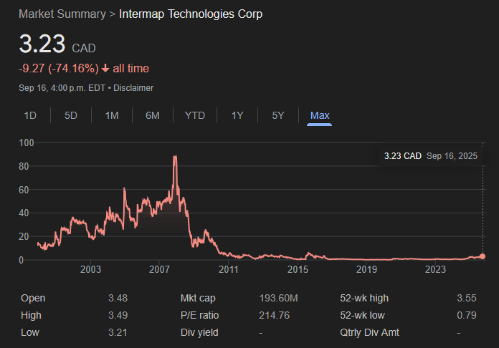This screenshot has height=348, width=499.
Task: Click the 2015 x-axis label
Action: (x=298, y=269)
